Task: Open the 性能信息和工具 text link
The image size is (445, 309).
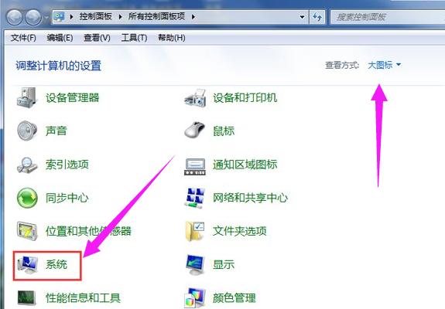Action: [x=83, y=298]
